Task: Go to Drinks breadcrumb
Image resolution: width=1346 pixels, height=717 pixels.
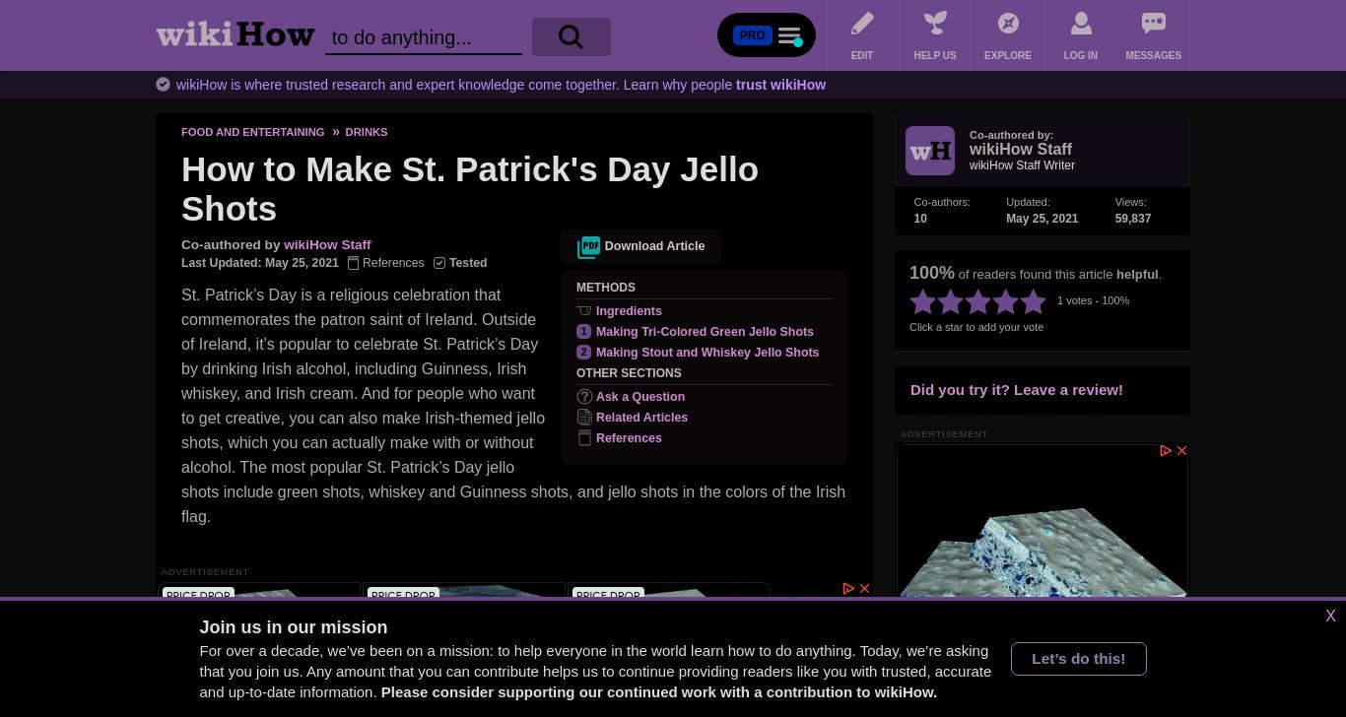Action: tap(367, 132)
